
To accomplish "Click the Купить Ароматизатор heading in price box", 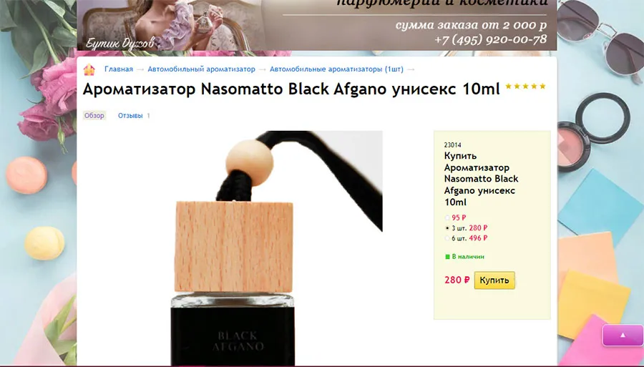I will 481,179.
